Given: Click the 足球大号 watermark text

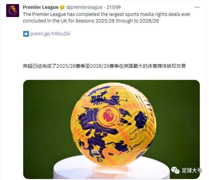Looking at the screenshot, I should pyautogui.click(x=192, y=170).
